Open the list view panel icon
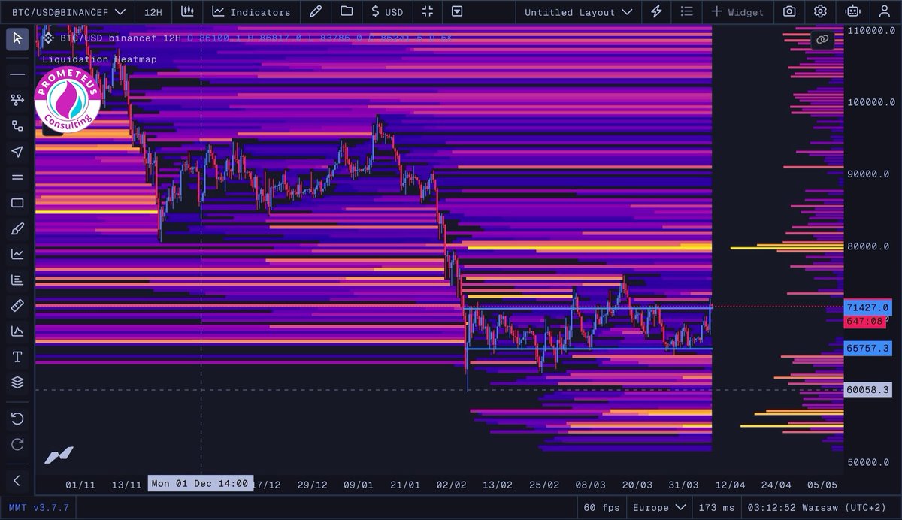The height and width of the screenshot is (520, 902). coord(686,11)
